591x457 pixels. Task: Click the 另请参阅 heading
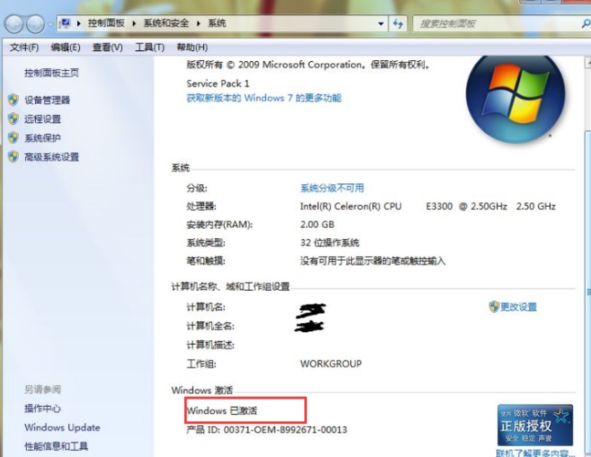pos(42,390)
